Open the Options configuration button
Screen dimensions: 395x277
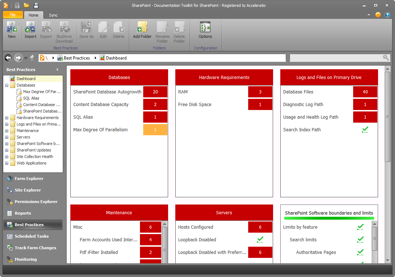pyautogui.click(x=205, y=30)
